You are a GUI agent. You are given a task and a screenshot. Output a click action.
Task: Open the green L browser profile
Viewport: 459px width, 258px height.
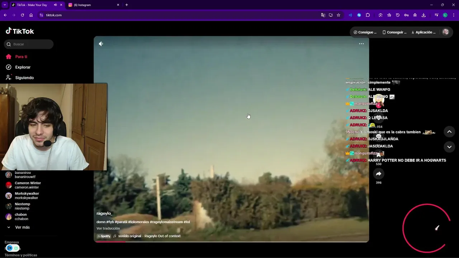pyautogui.click(x=445, y=15)
